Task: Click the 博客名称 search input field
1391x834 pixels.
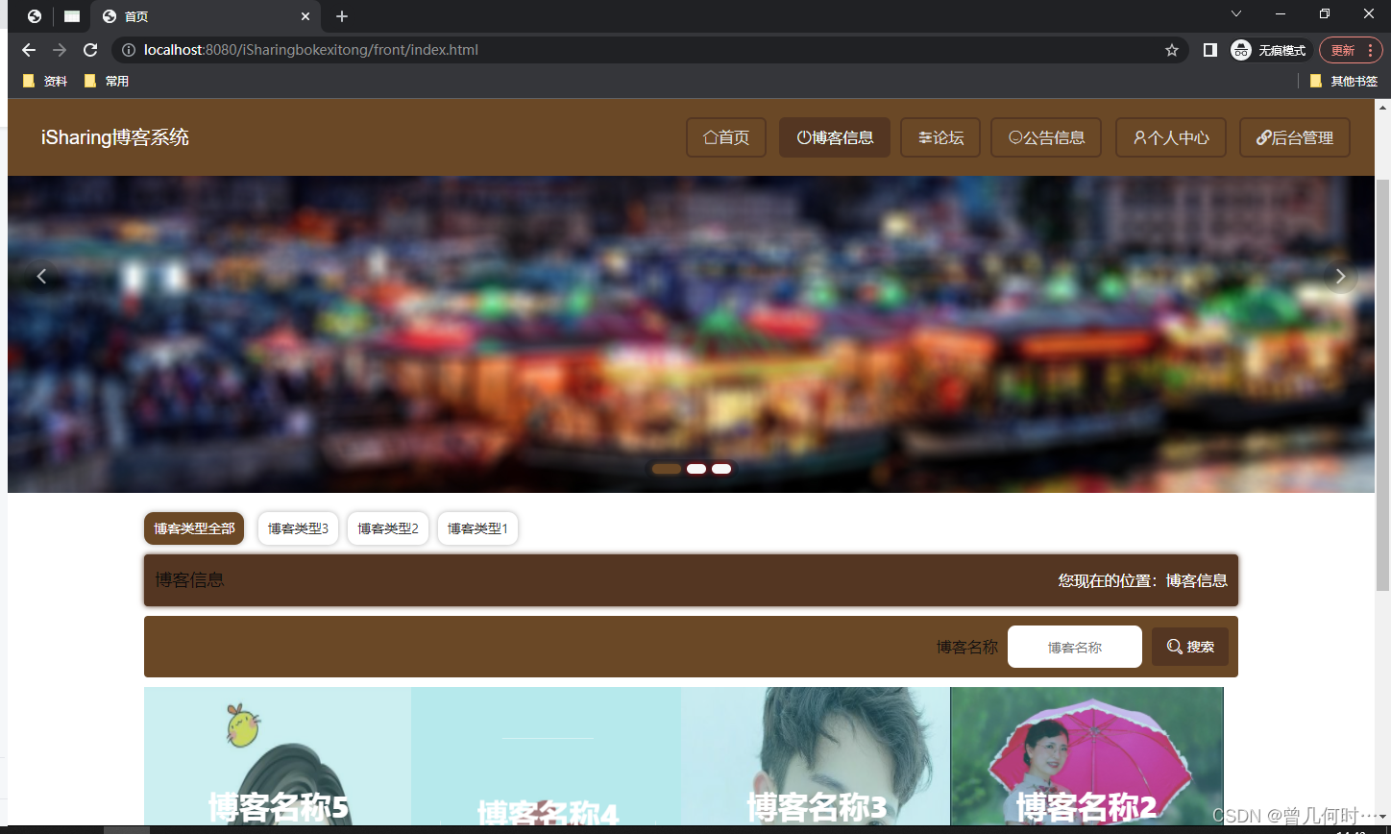Action: click(1074, 646)
